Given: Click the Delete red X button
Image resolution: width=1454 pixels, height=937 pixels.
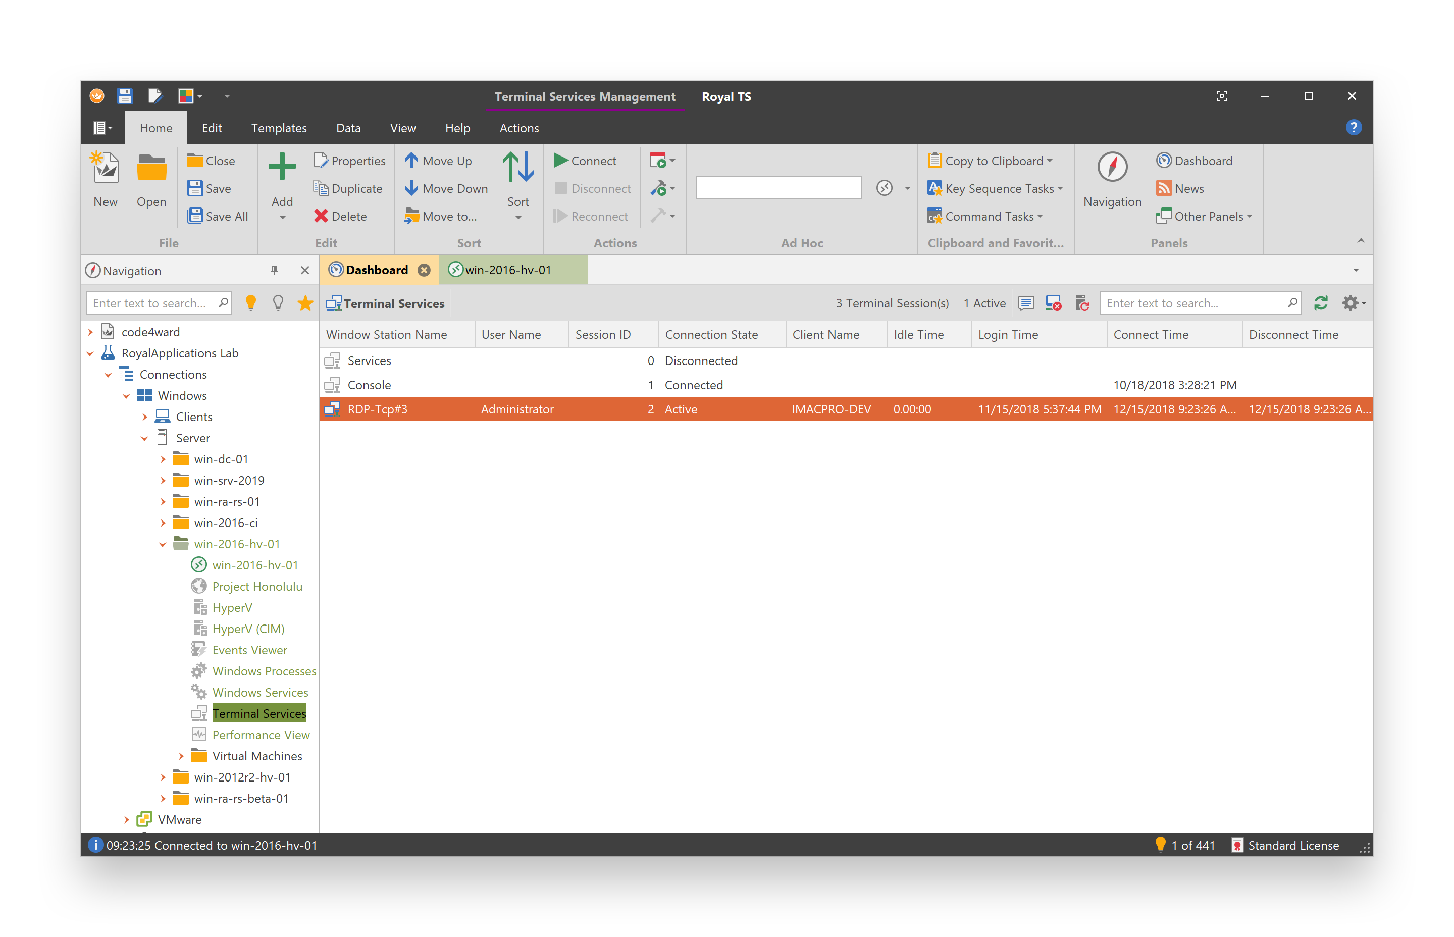Looking at the screenshot, I should (340, 216).
